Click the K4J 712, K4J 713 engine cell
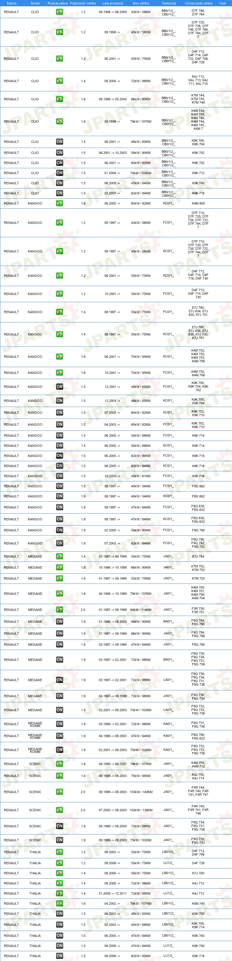Viewport: 232px width, 961px height. [198, 80]
